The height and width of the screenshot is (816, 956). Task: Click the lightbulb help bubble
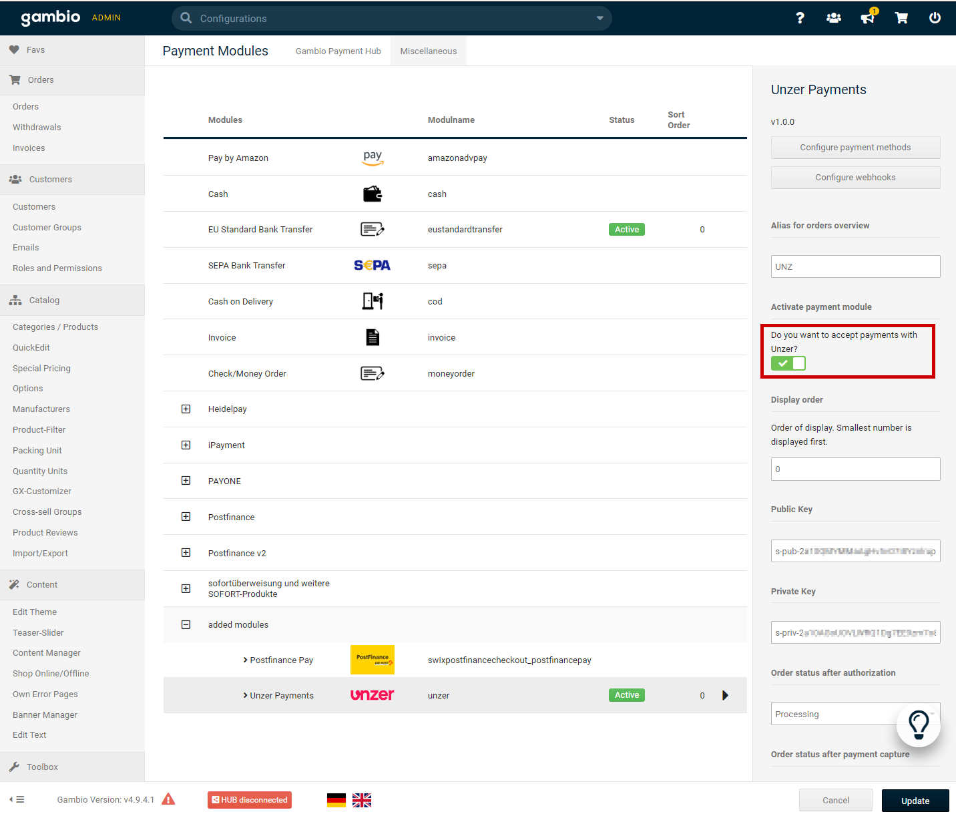tap(919, 725)
